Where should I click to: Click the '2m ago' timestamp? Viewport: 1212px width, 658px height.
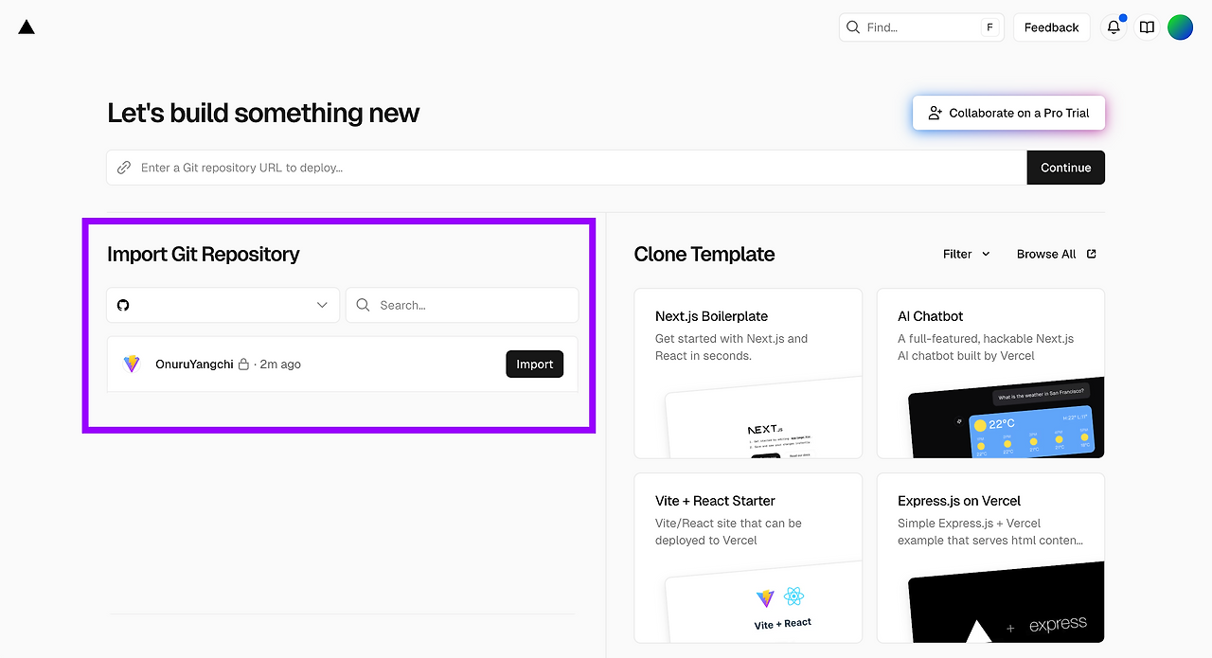click(x=280, y=364)
